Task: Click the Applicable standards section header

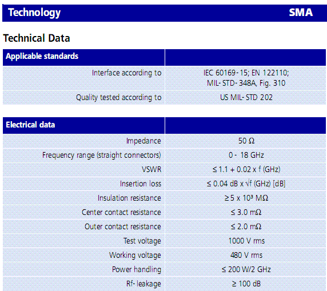Action: (42, 56)
